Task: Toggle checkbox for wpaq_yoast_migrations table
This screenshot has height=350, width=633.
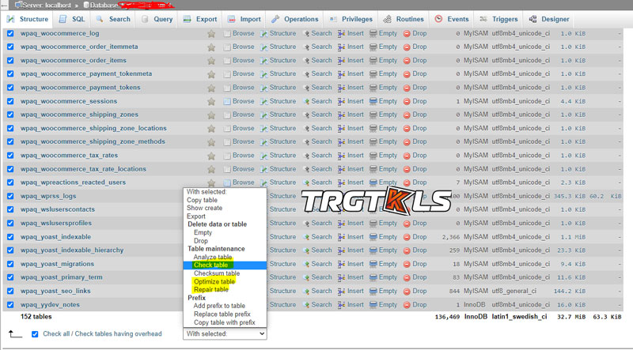Action: click(x=10, y=264)
